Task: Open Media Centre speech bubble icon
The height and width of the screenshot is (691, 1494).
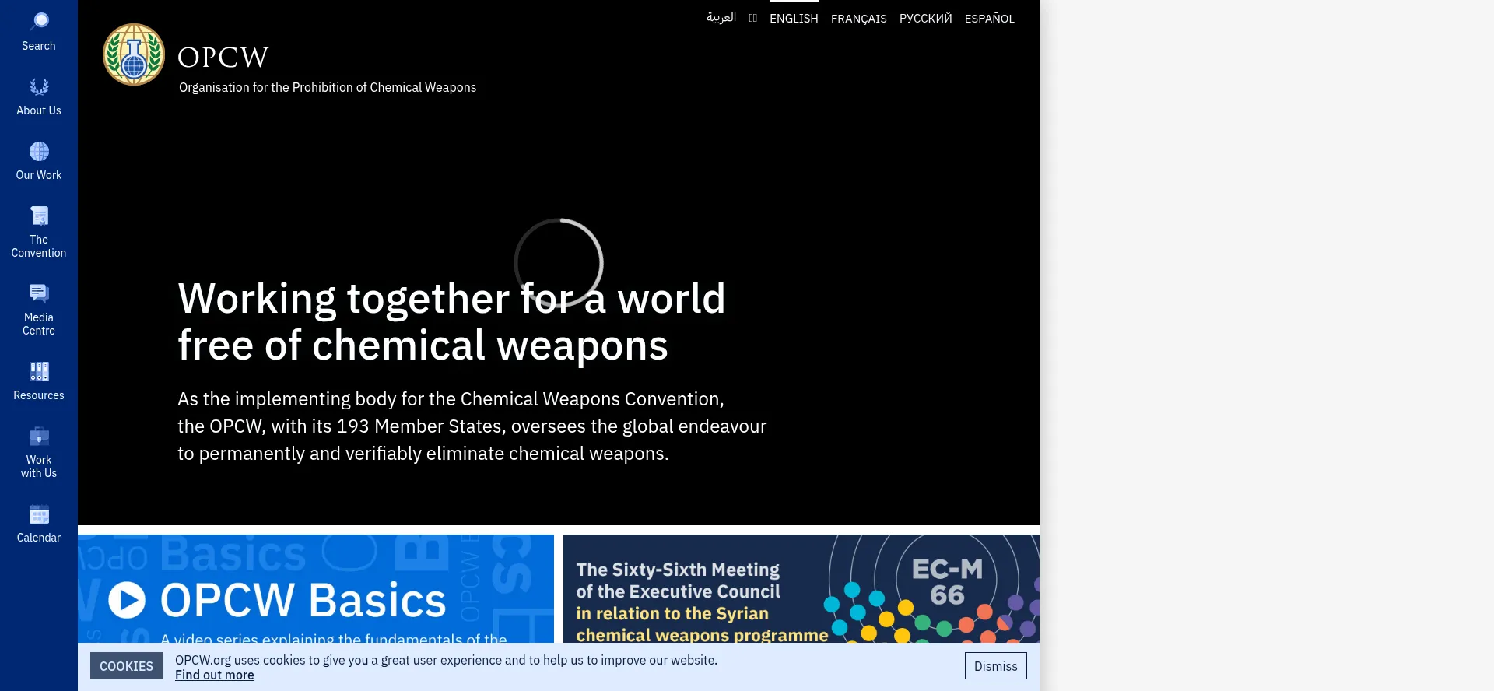Action: [39, 293]
